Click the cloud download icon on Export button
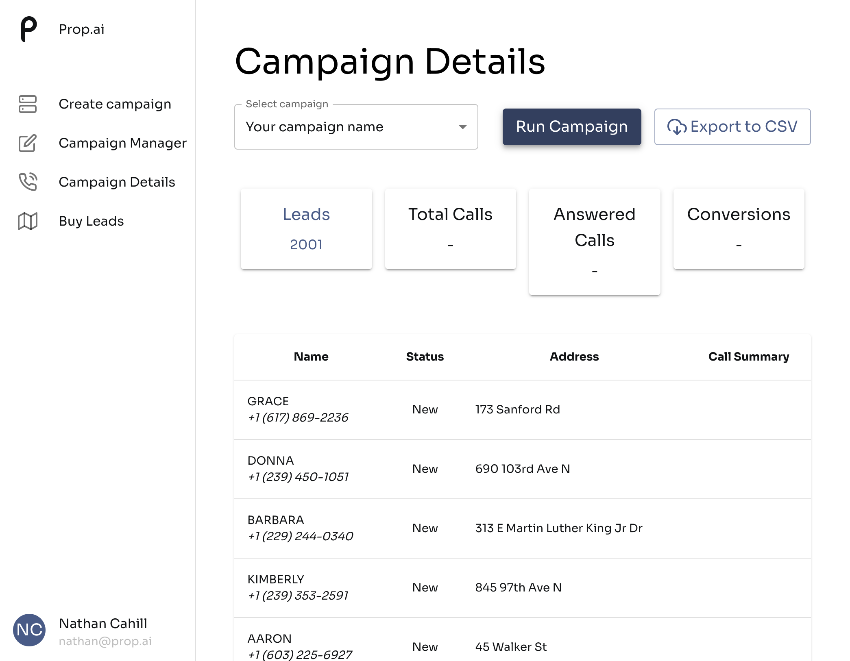 677,127
